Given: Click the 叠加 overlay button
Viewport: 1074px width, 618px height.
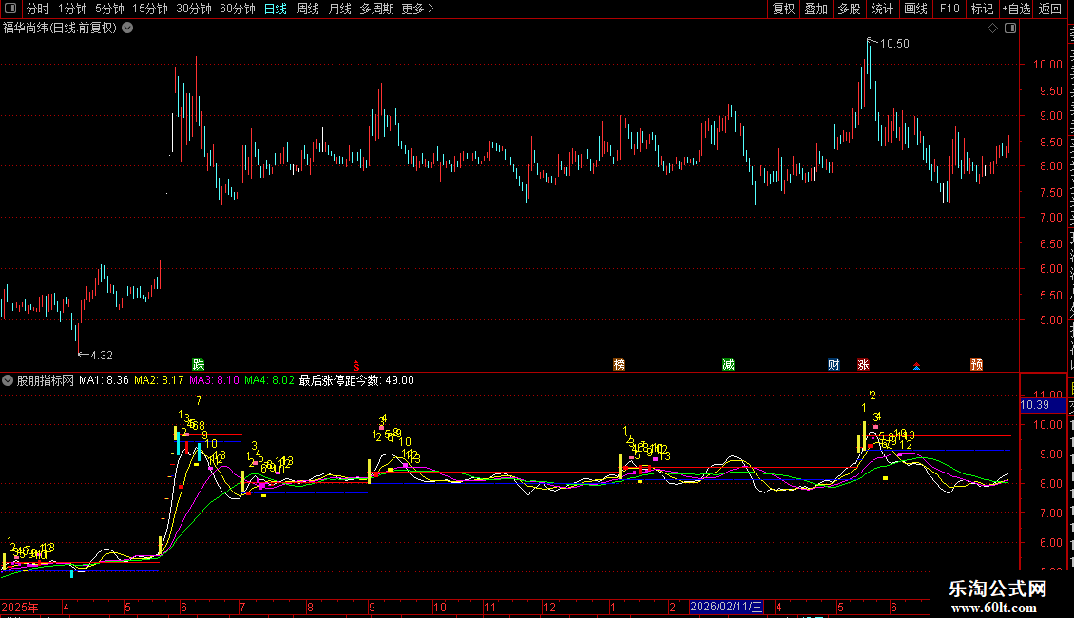Looking at the screenshot, I should click(x=815, y=9).
